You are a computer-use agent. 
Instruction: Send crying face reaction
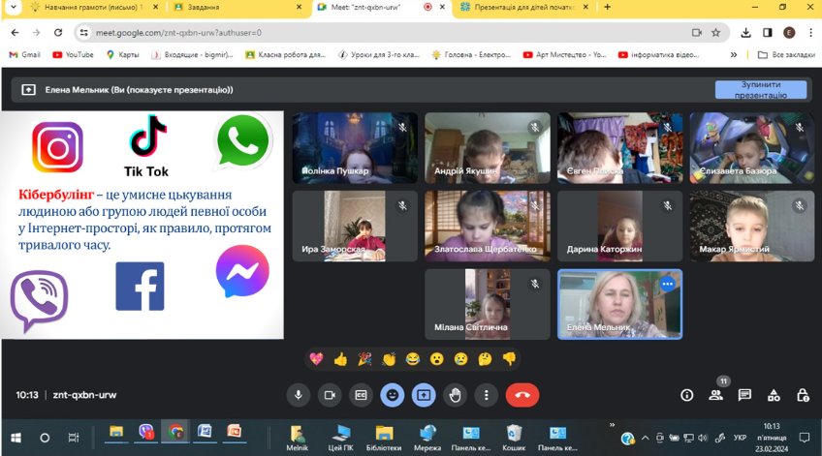click(460, 358)
